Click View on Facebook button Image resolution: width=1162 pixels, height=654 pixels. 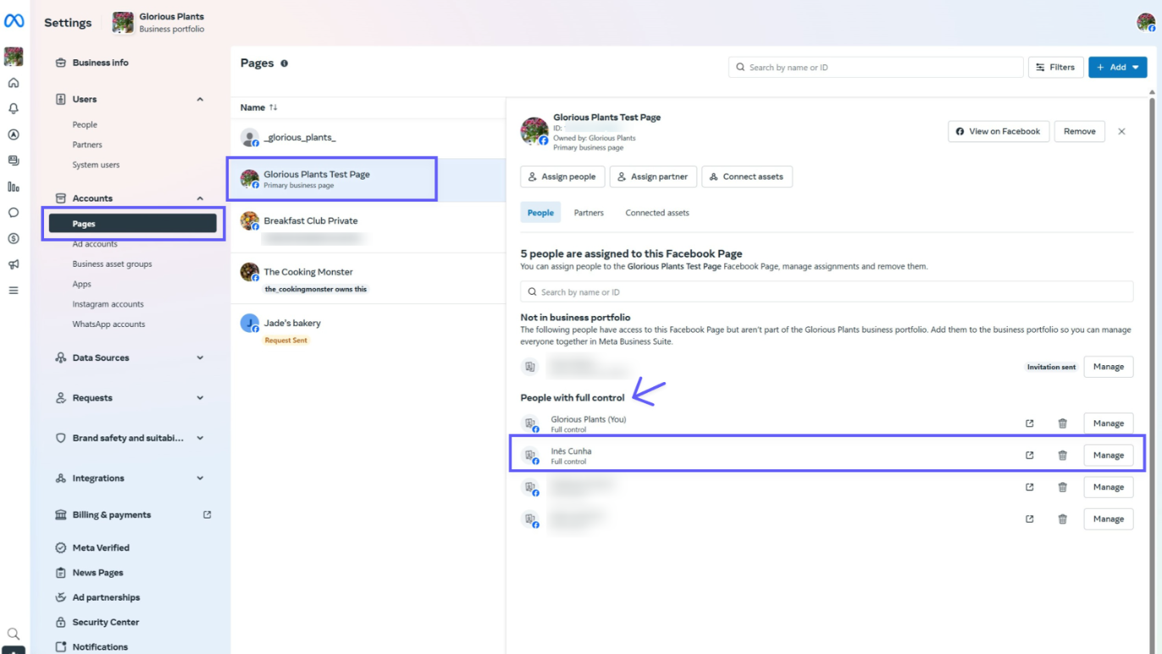pos(999,131)
